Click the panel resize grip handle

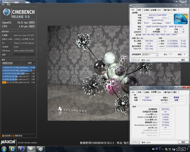38,76
